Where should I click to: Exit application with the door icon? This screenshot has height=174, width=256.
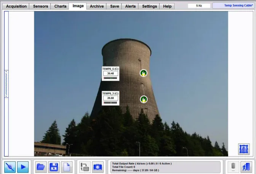(x=246, y=167)
